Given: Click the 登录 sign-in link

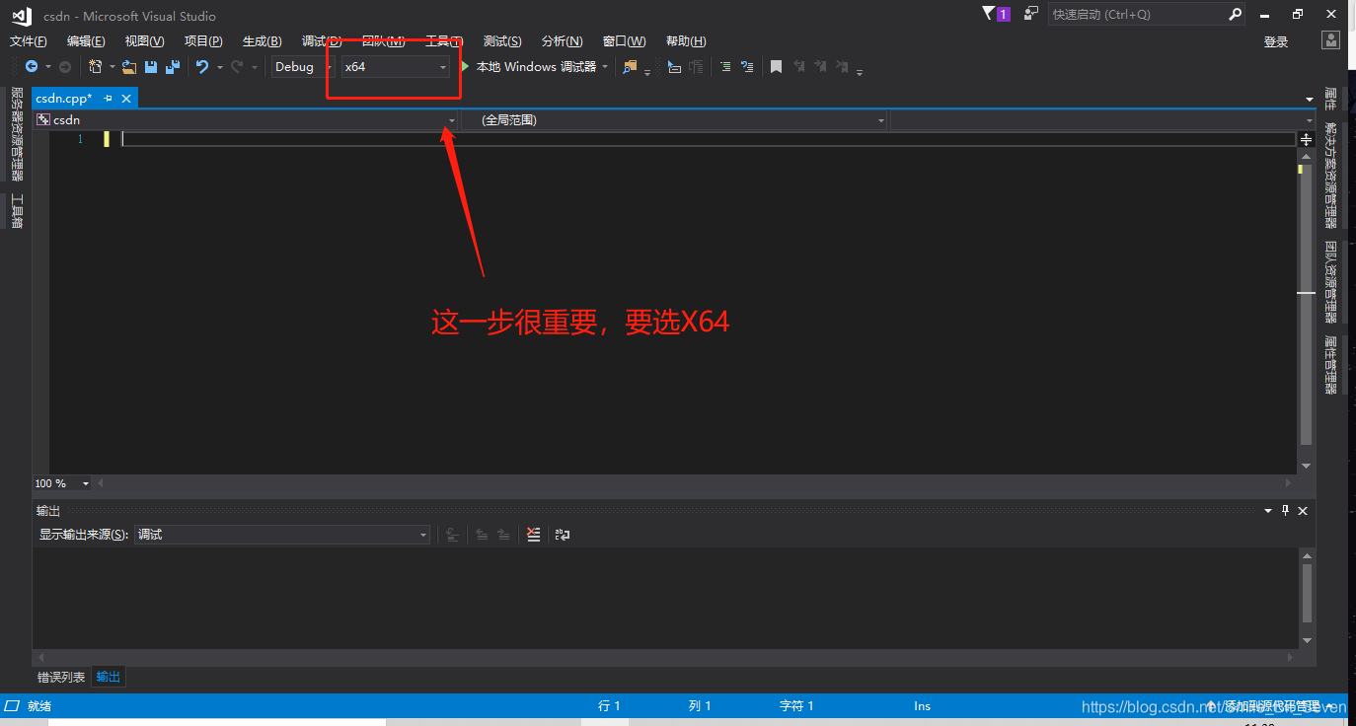Looking at the screenshot, I should [1276, 41].
